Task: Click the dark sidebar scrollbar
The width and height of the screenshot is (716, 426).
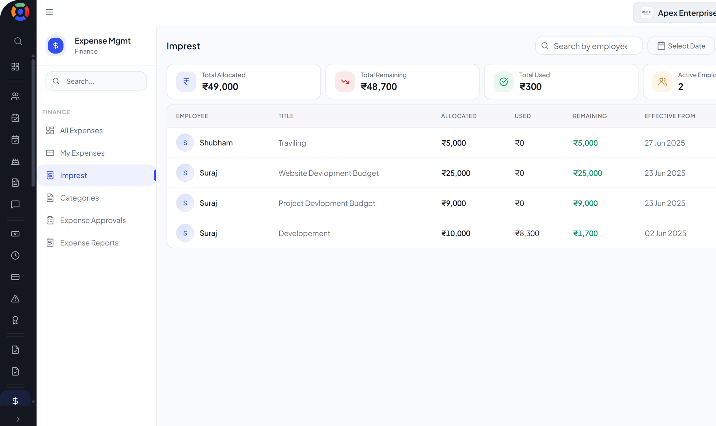Action: (x=33, y=123)
